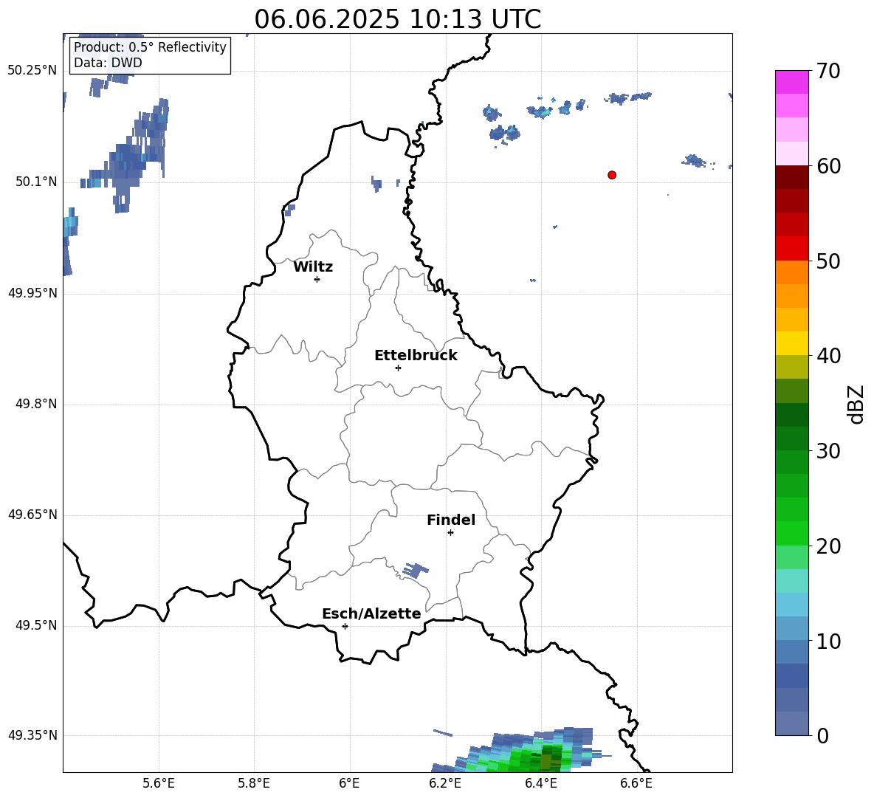Viewport: 874px width, 798px height.
Task: Click the 49.65°N latitude label
Action: click(32, 515)
